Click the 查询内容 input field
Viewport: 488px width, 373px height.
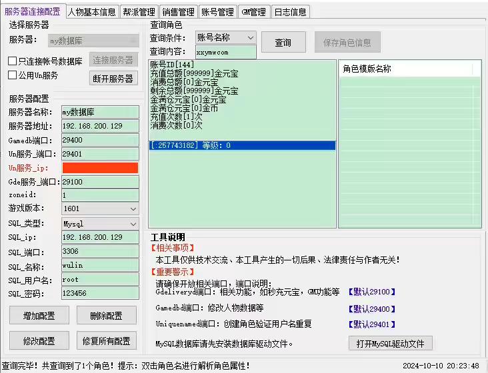225,52
